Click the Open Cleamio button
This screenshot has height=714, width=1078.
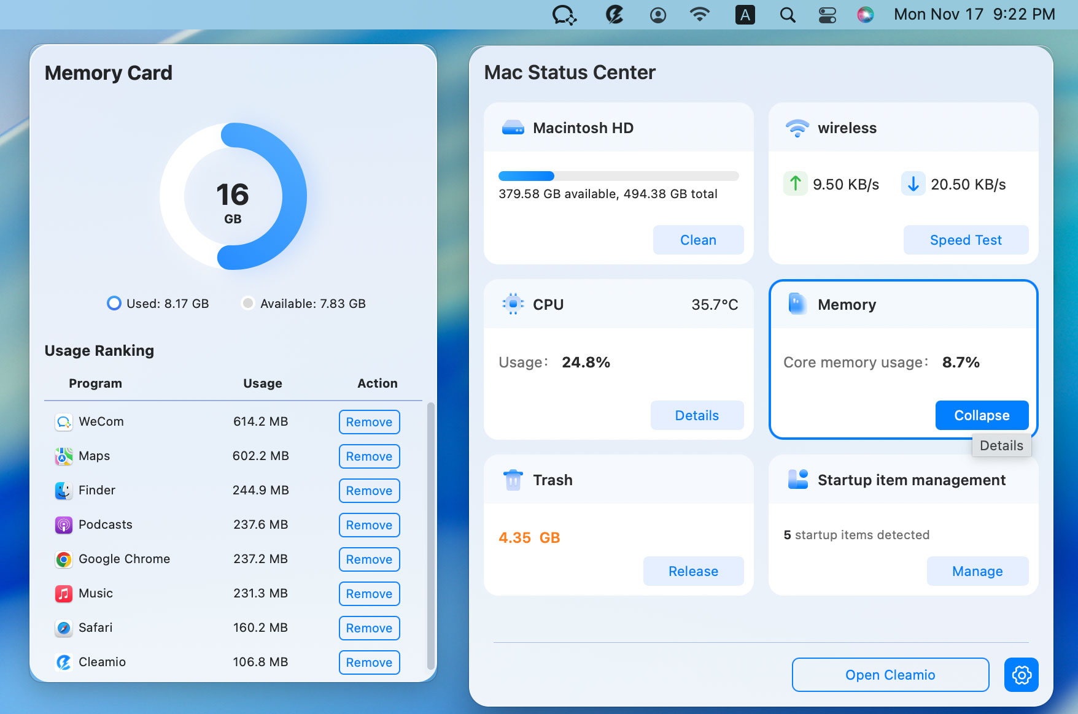890,675
